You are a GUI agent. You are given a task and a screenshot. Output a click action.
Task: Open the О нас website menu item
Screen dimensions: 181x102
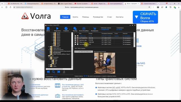109,17
